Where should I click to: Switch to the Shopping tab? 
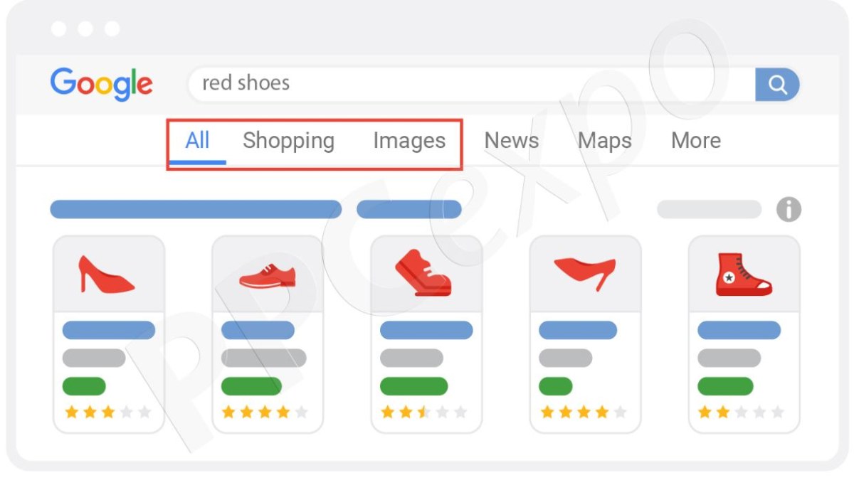tap(288, 141)
